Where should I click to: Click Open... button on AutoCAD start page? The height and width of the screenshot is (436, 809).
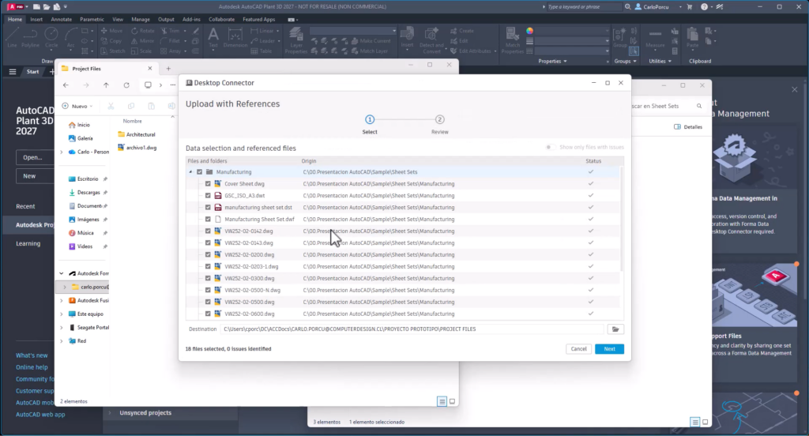35,157
